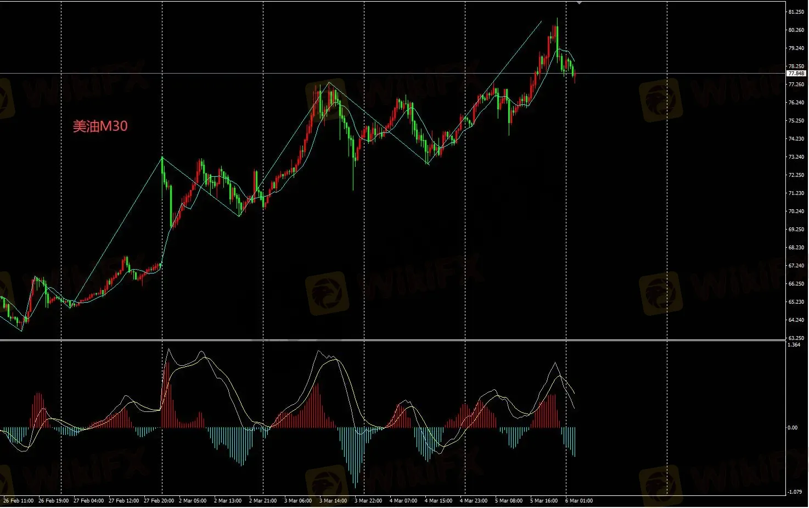Click the 67.240 price axis label
Image resolution: width=809 pixels, height=508 pixels.
click(x=796, y=266)
